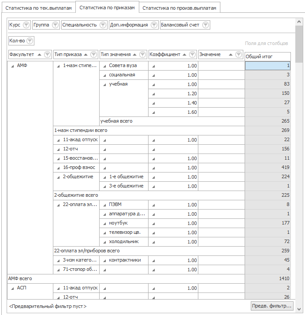Click the highlighted Совета вуза total cell
The height and width of the screenshot is (315, 305).
pyautogui.click(x=268, y=65)
